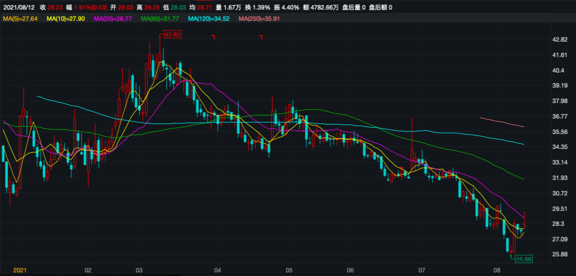Click the 05 month label on time axis
The height and width of the screenshot is (276, 576).
pyautogui.click(x=289, y=270)
